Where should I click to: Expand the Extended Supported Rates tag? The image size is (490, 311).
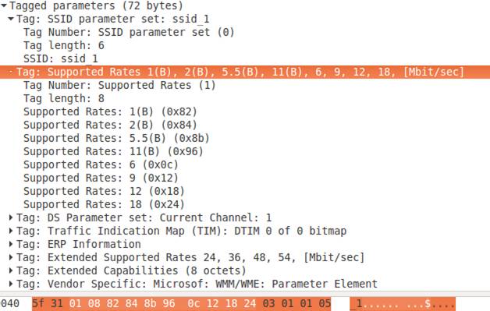[11, 257]
